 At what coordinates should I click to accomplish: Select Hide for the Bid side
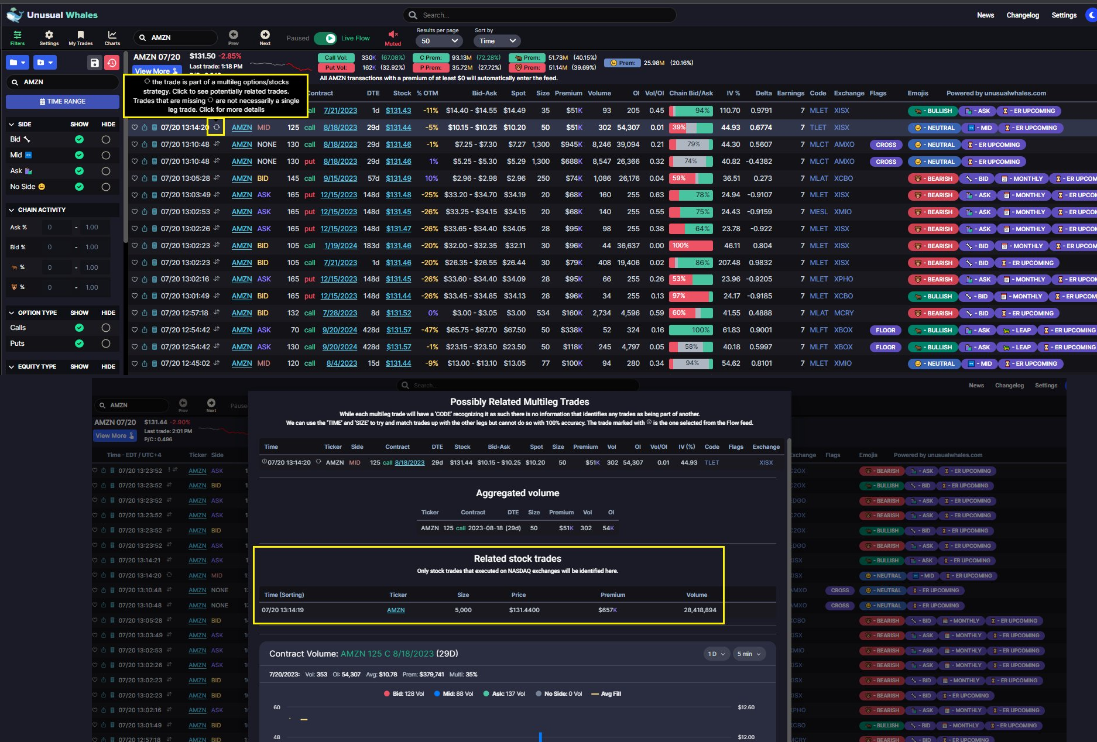coord(106,139)
